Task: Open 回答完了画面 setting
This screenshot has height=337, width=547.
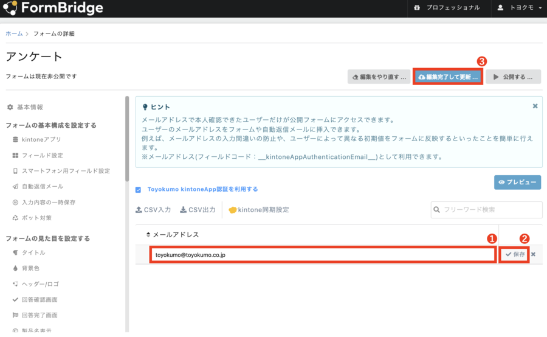Action: (x=35, y=315)
